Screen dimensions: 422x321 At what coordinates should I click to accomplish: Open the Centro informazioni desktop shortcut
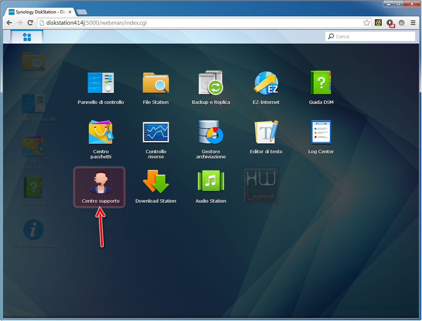tap(33, 233)
